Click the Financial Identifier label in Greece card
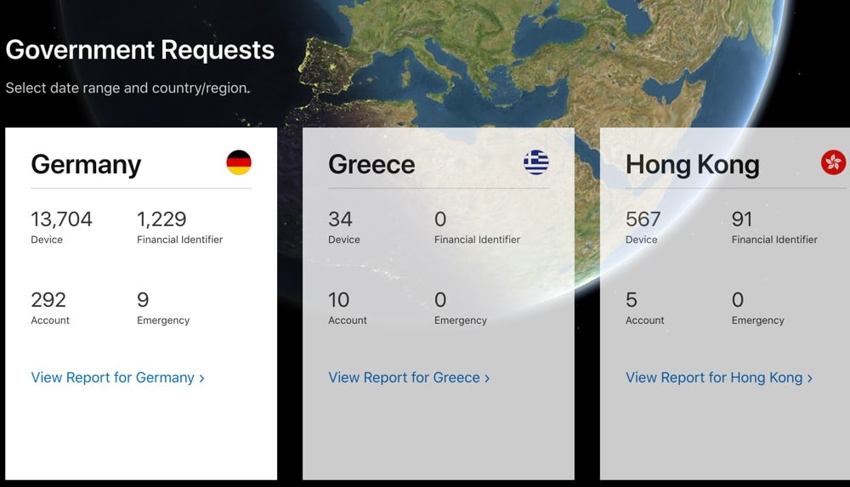Image resolution: width=850 pixels, height=487 pixels. (477, 240)
